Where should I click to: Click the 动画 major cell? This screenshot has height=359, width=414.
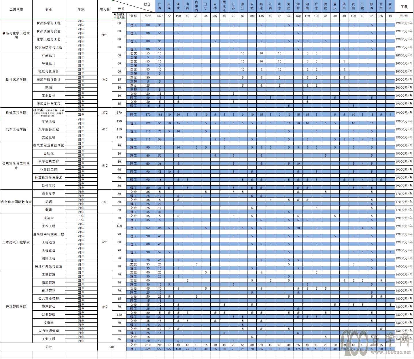[49, 88]
